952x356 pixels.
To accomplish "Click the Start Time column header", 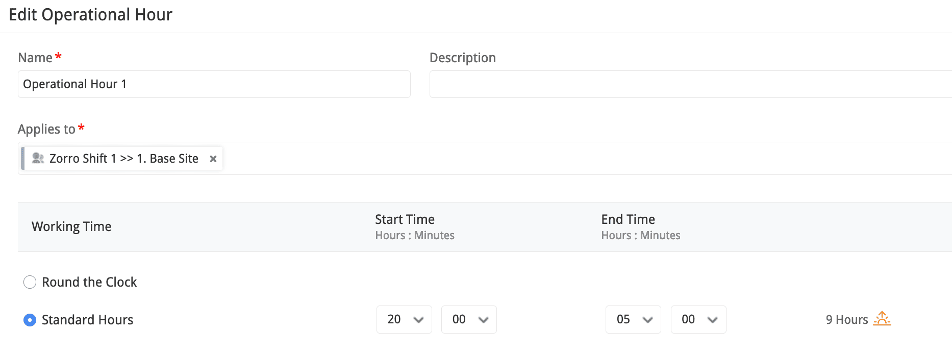I will click(405, 219).
